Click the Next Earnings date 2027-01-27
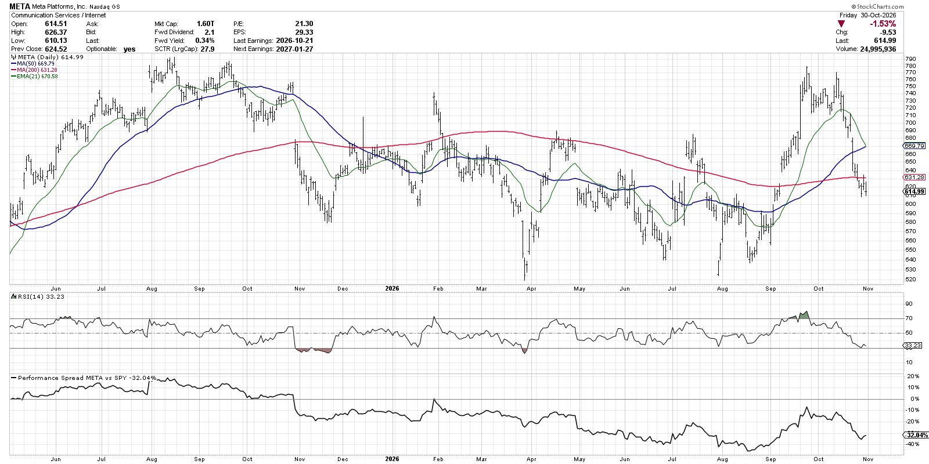The width and height of the screenshot is (929, 464). coord(294,49)
